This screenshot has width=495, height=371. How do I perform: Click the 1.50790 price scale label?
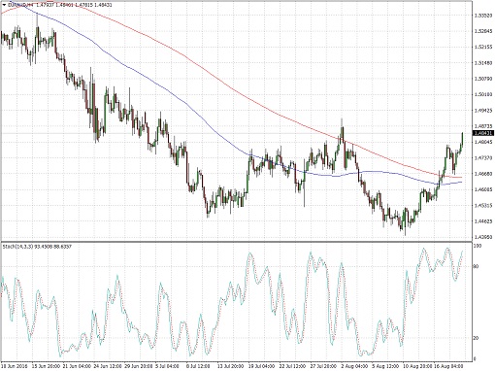pyautogui.click(x=483, y=79)
